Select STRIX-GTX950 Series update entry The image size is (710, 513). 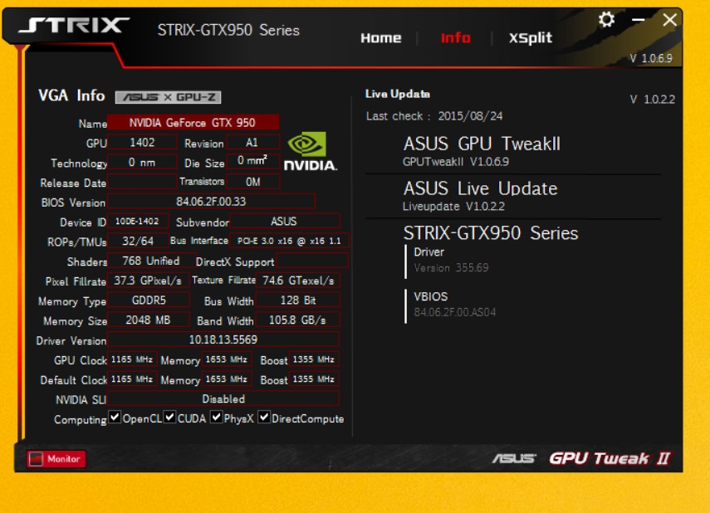(491, 233)
